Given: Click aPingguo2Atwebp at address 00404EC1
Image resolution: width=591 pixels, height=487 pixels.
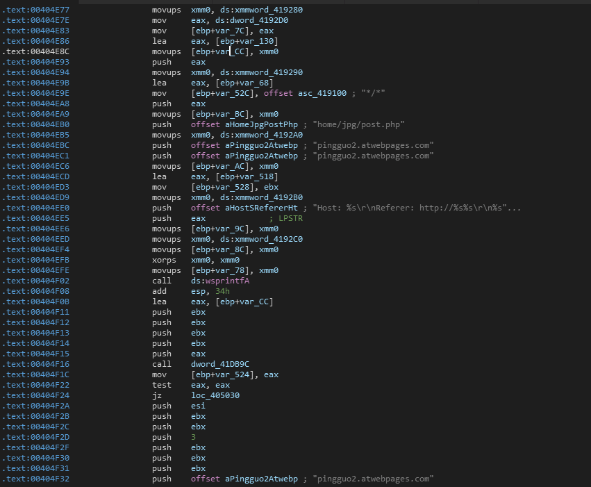Looking at the screenshot, I should (261, 156).
